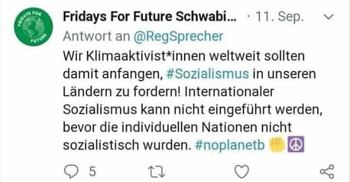Retweet this post using the retweet arrows
This screenshot has height=182, width=350.
[x=157, y=172]
